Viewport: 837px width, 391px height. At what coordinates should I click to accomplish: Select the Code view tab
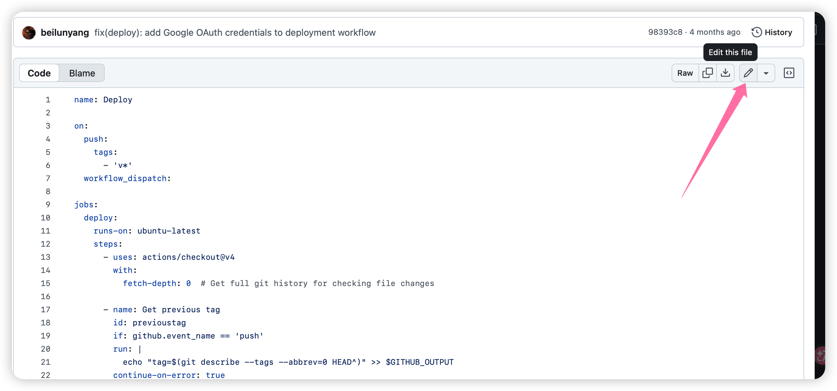[39, 73]
